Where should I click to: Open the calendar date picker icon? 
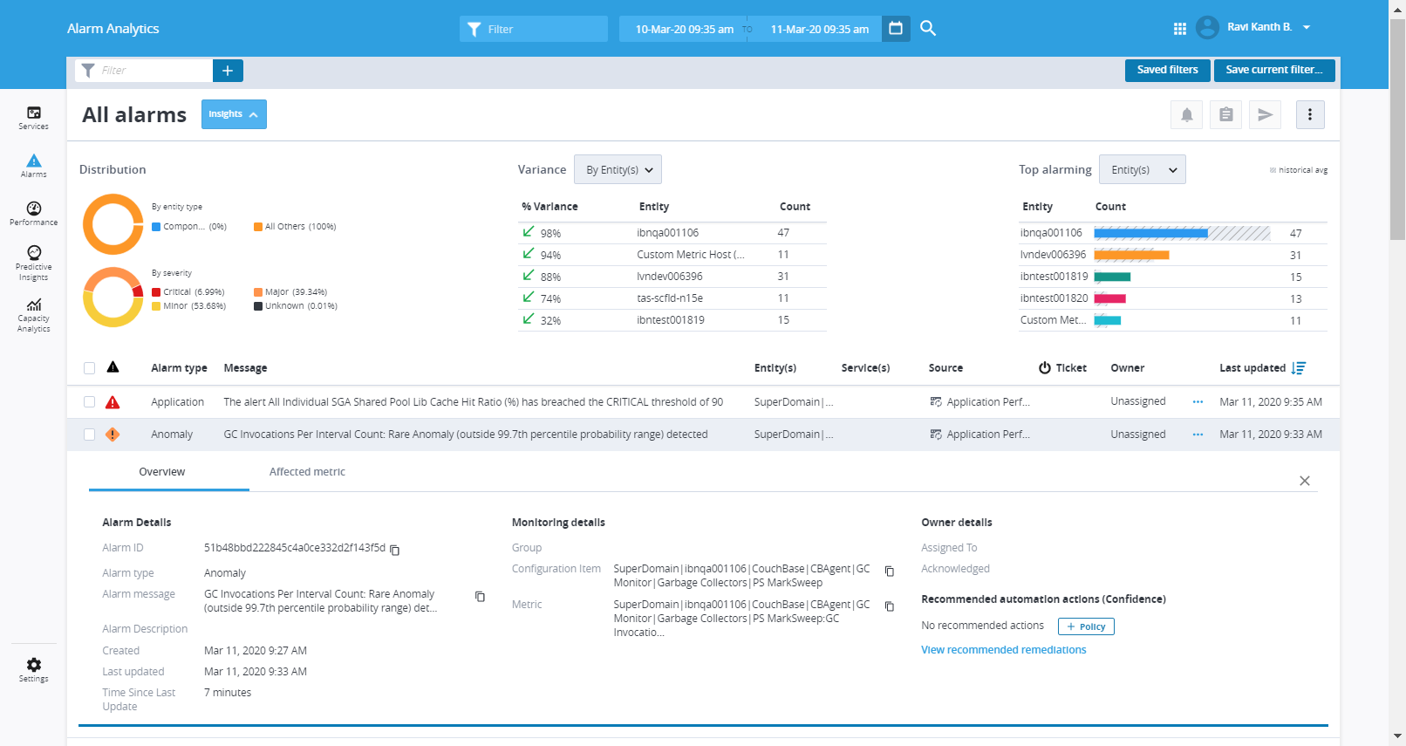tap(896, 29)
